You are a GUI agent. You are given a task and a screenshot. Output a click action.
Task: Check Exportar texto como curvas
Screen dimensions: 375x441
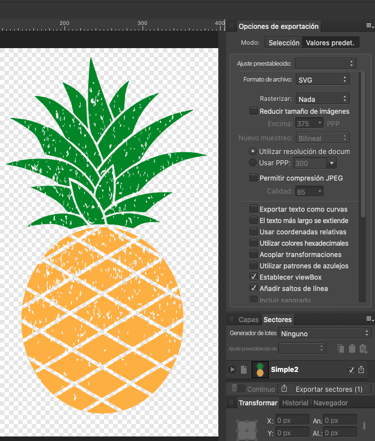(x=253, y=209)
